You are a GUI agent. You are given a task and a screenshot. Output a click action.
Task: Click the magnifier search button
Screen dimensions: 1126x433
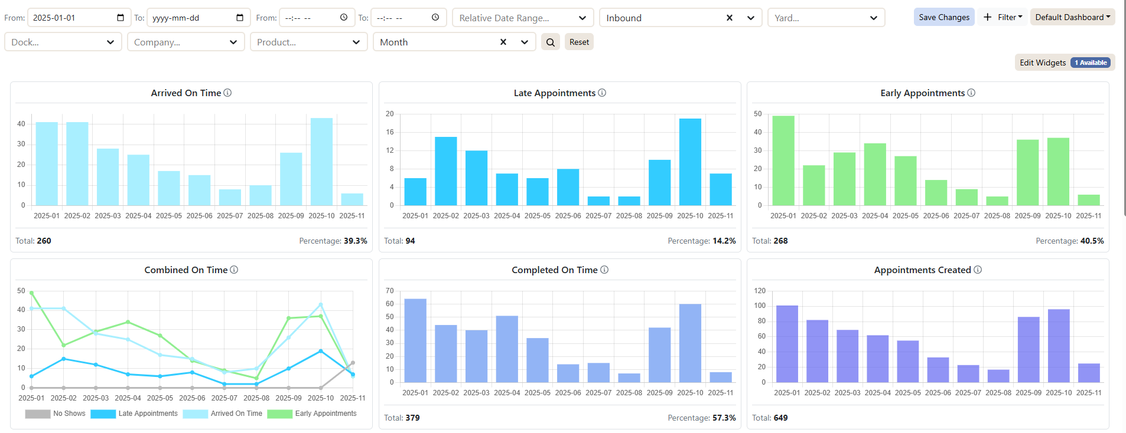[x=551, y=42]
